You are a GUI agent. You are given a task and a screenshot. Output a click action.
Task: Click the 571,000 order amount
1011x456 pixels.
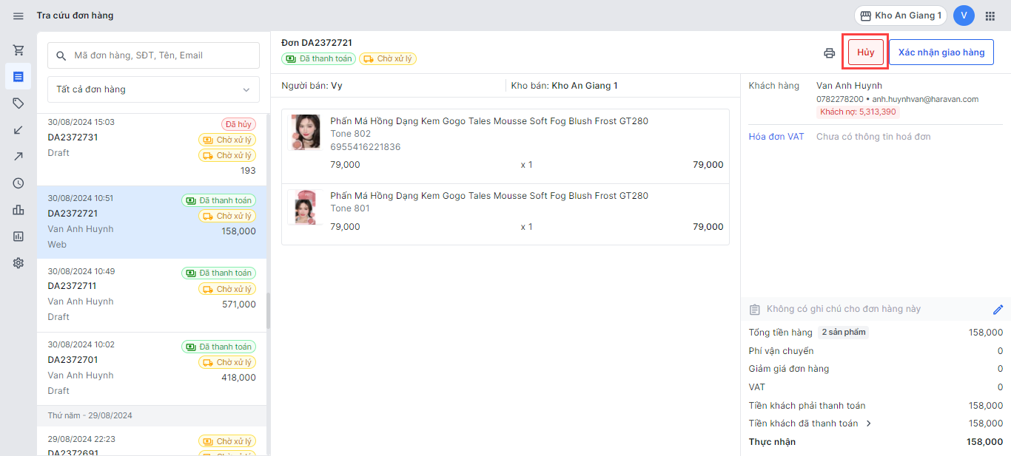click(x=239, y=304)
